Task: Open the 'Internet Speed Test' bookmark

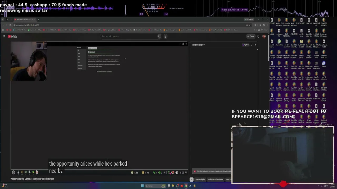Action: (19, 30)
